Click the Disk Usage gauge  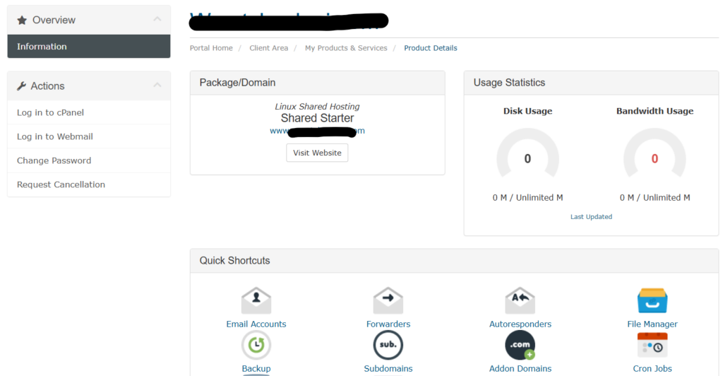(x=527, y=154)
